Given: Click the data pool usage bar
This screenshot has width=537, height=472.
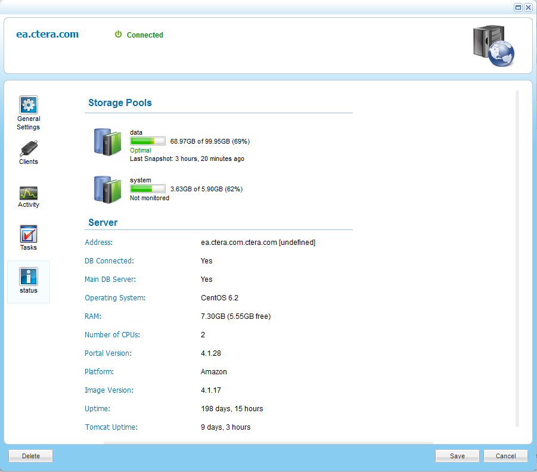Looking at the screenshot, I should coord(148,141).
